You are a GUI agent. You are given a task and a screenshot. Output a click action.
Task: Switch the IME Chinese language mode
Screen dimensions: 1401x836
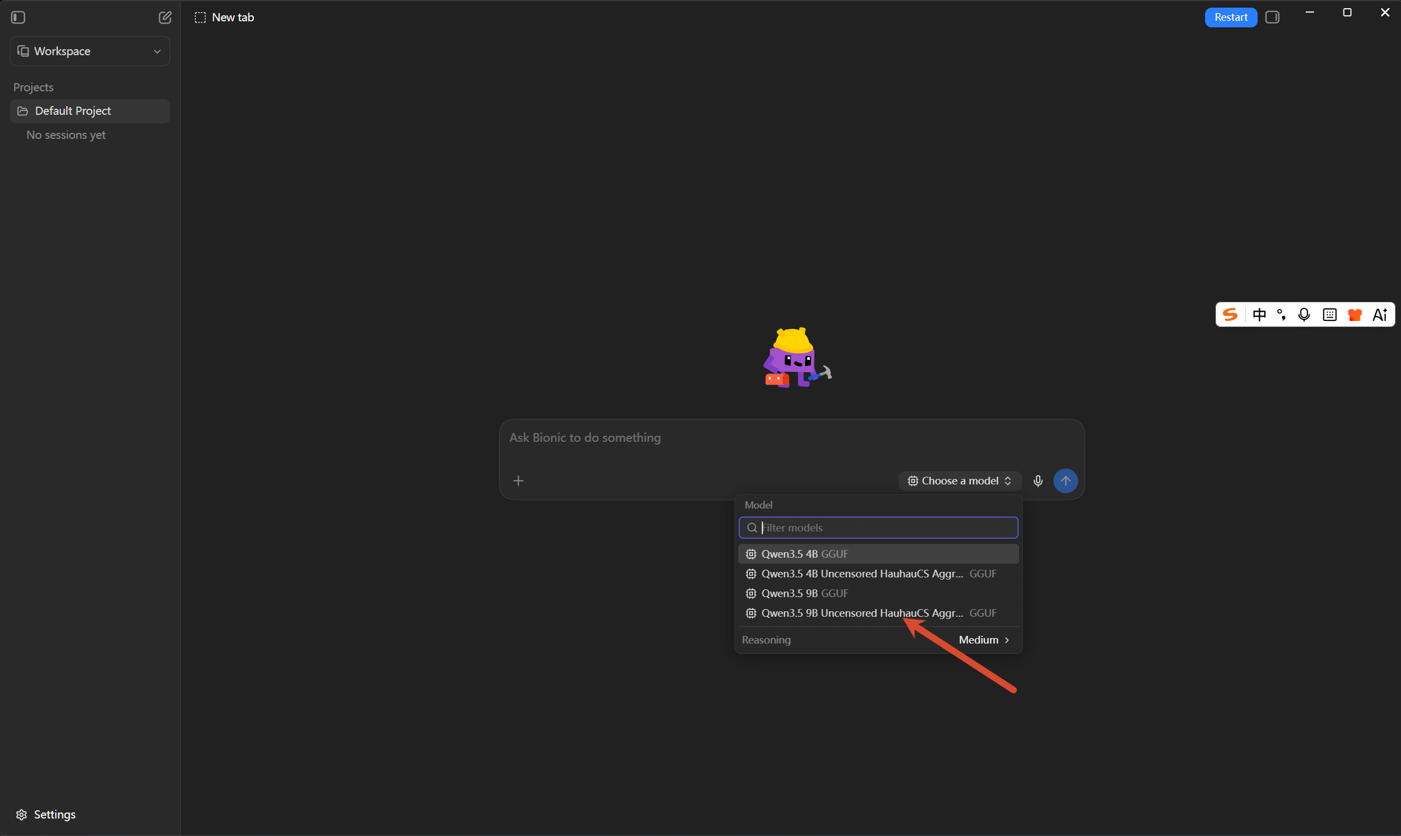(x=1259, y=314)
